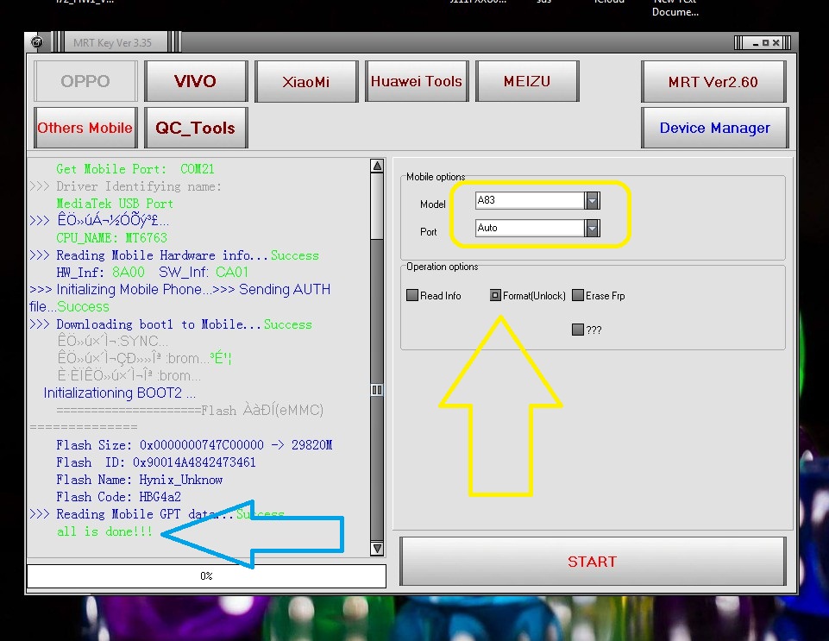Click the MRT Key app icon in title bar
This screenshot has width=829, height=641.
[x=36, y=42]
